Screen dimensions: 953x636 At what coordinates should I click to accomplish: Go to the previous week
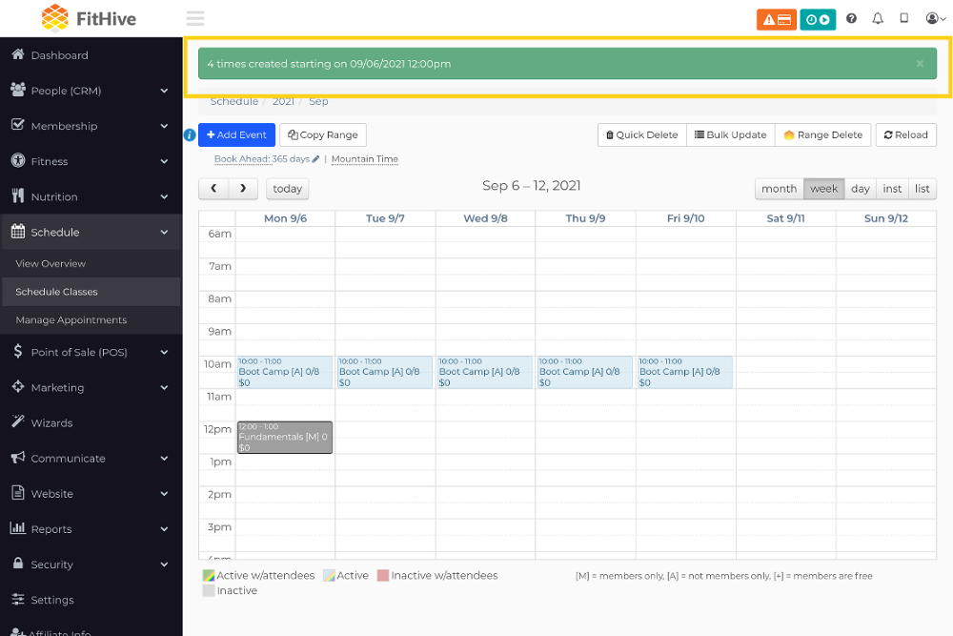point(213,189)
